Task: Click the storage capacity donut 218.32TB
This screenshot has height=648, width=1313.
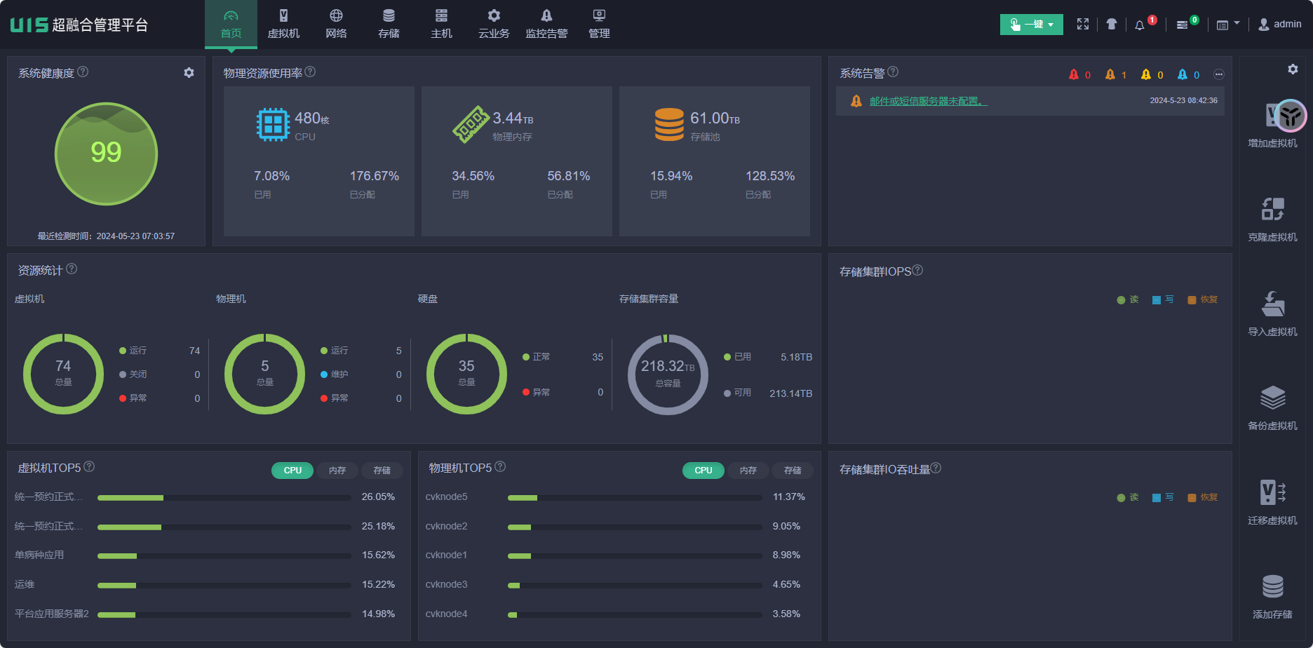Action: pyautogui.click(x=668, y=374)
